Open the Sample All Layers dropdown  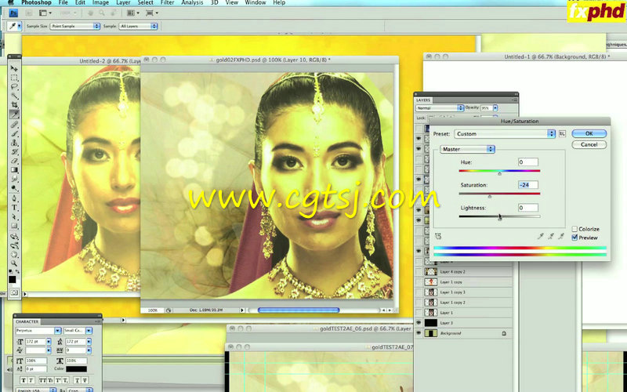[139, 26]
